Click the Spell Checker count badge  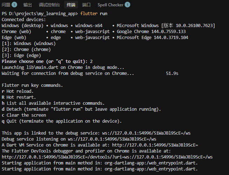(x=127, y=5)
